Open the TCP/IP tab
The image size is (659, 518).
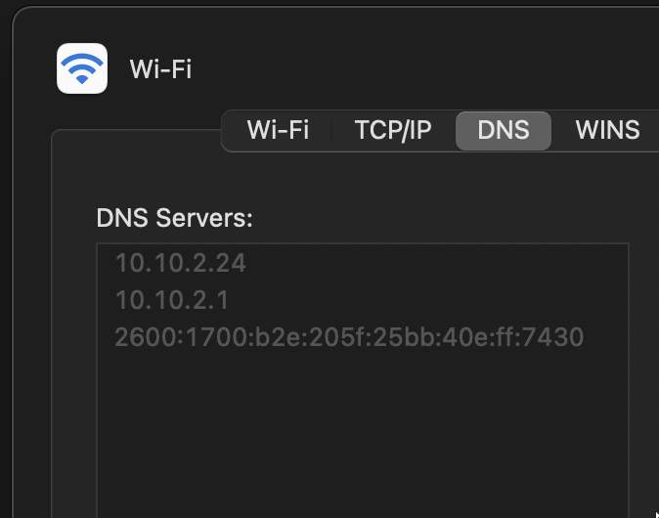393,130
